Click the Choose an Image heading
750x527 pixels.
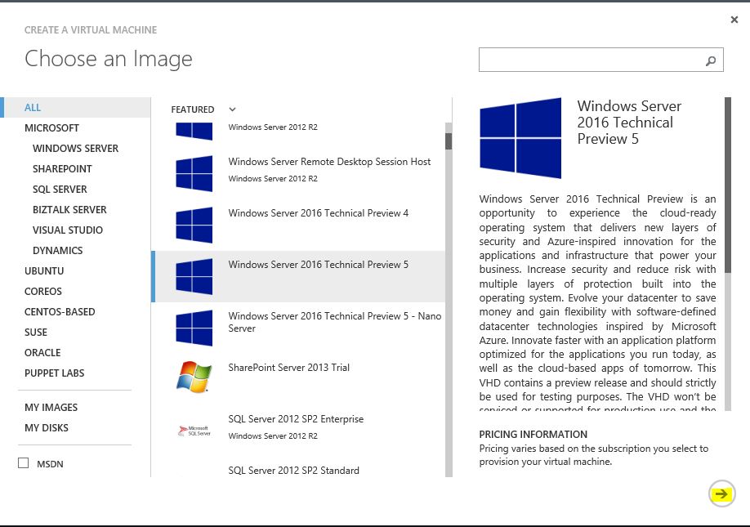(109, 59)
